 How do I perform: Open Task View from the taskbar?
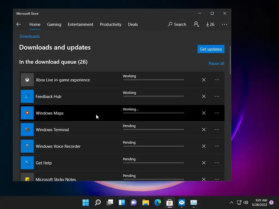pos(110,202)
